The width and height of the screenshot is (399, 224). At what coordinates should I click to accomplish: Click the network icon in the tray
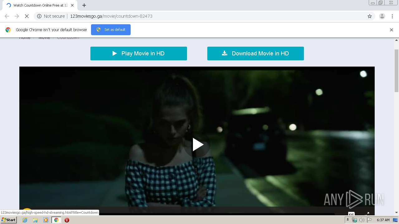(354, 220)
